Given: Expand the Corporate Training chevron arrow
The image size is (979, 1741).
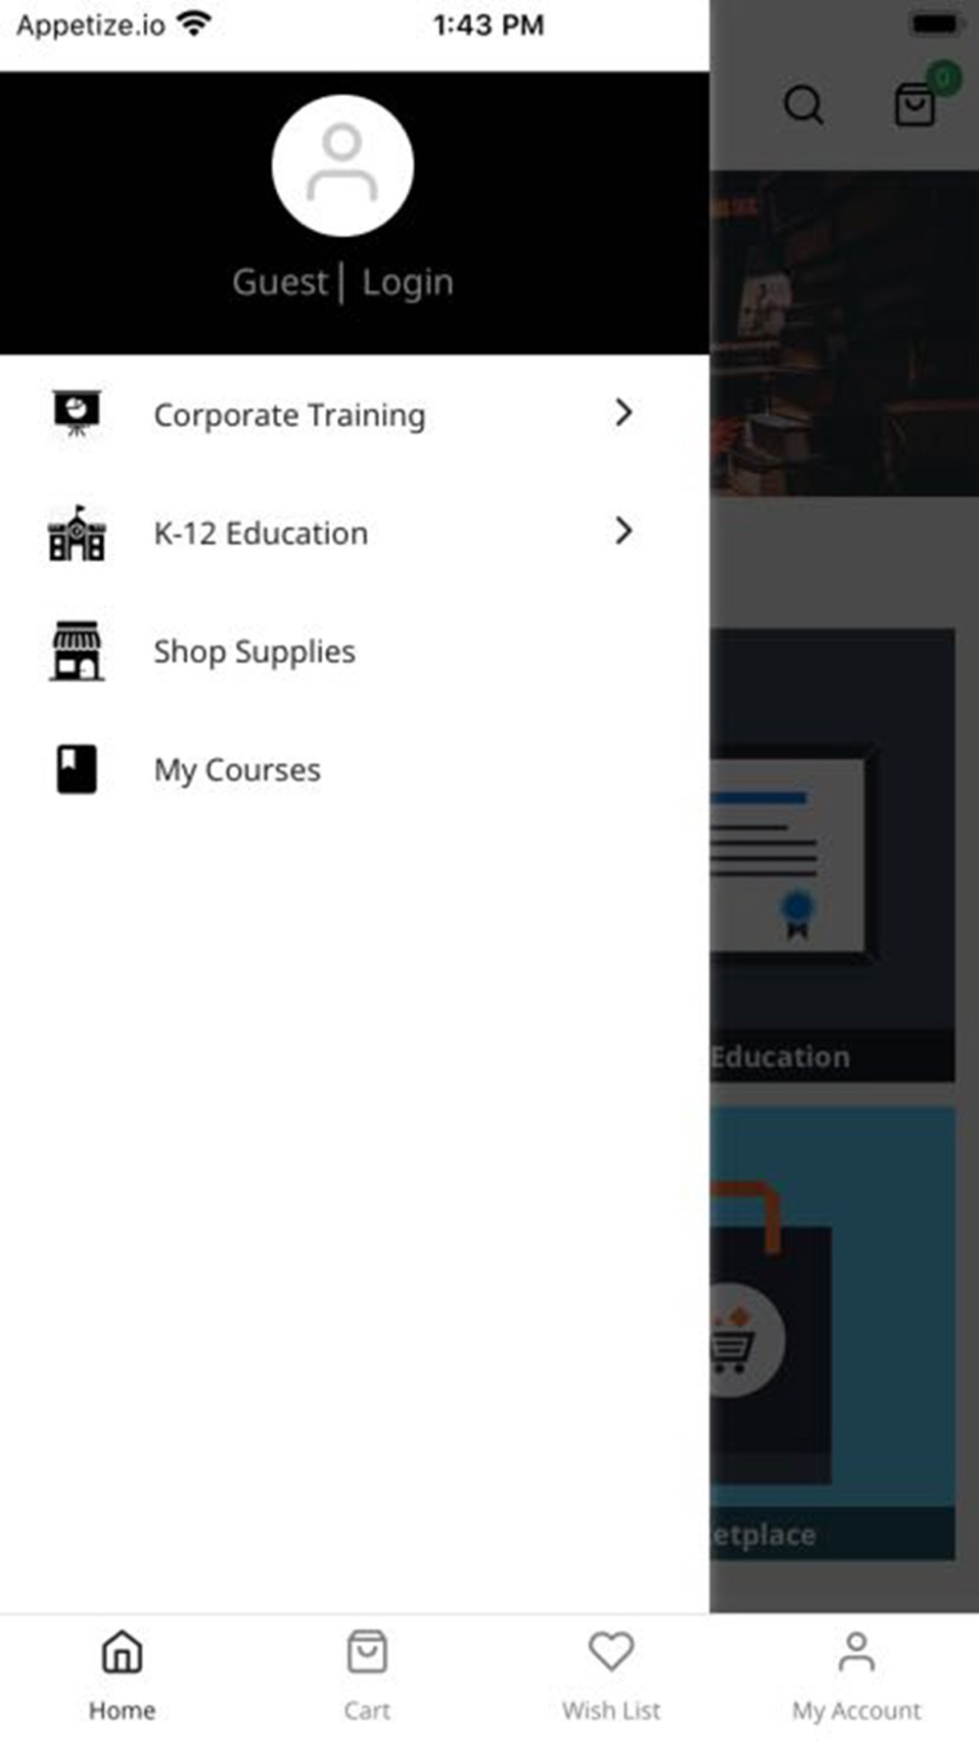Looking at the screenshot, I should point(624,413).
